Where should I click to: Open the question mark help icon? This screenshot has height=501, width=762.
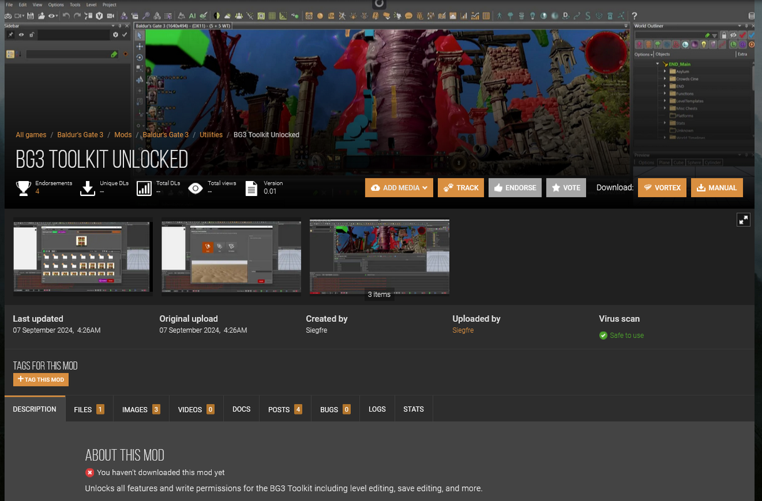pos(634,15)
